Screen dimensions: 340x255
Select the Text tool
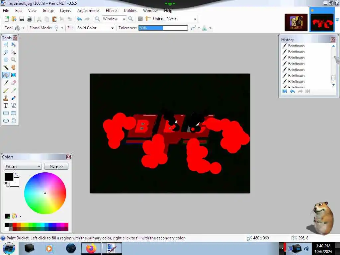tap(6, 106)
